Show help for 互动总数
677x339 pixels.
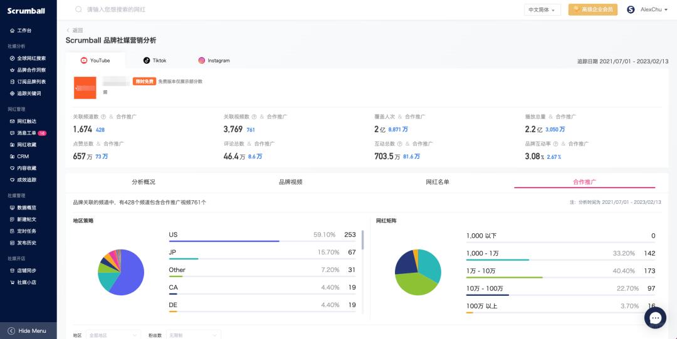399,144
